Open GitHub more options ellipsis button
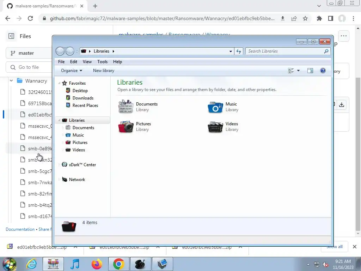The height and width of the screenshot is (271, 361). click(x=343, y=36)
